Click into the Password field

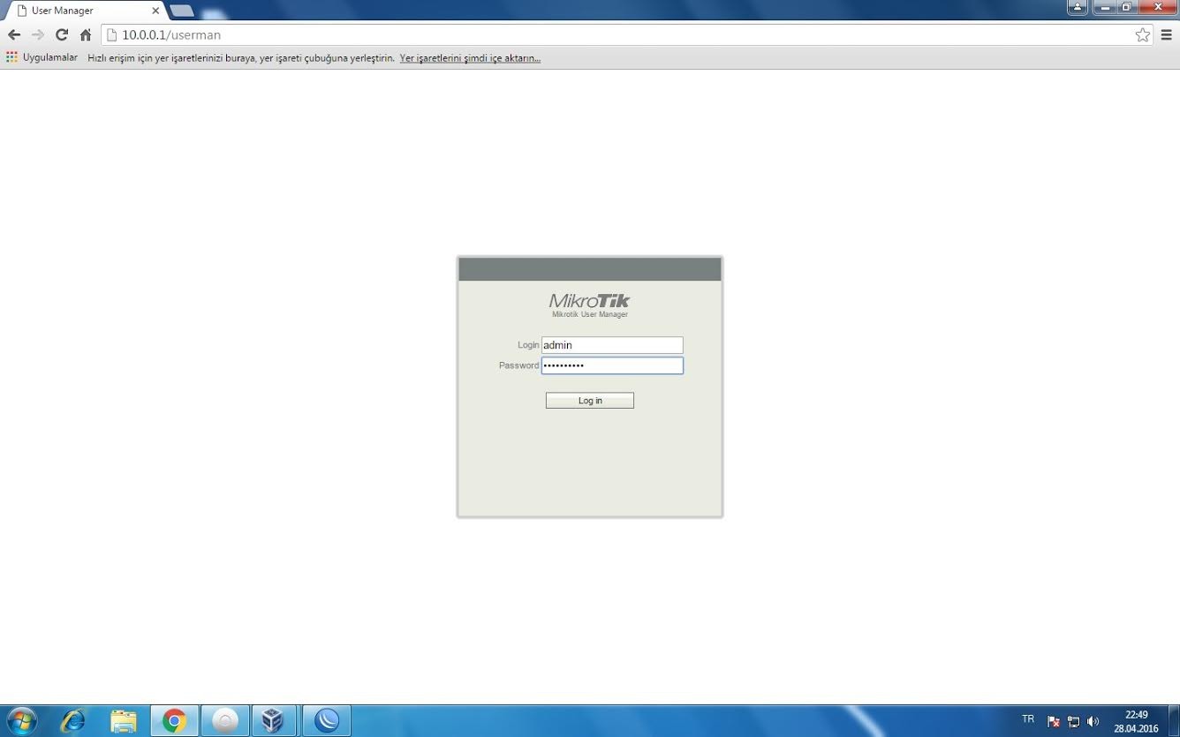pos(612,365)
